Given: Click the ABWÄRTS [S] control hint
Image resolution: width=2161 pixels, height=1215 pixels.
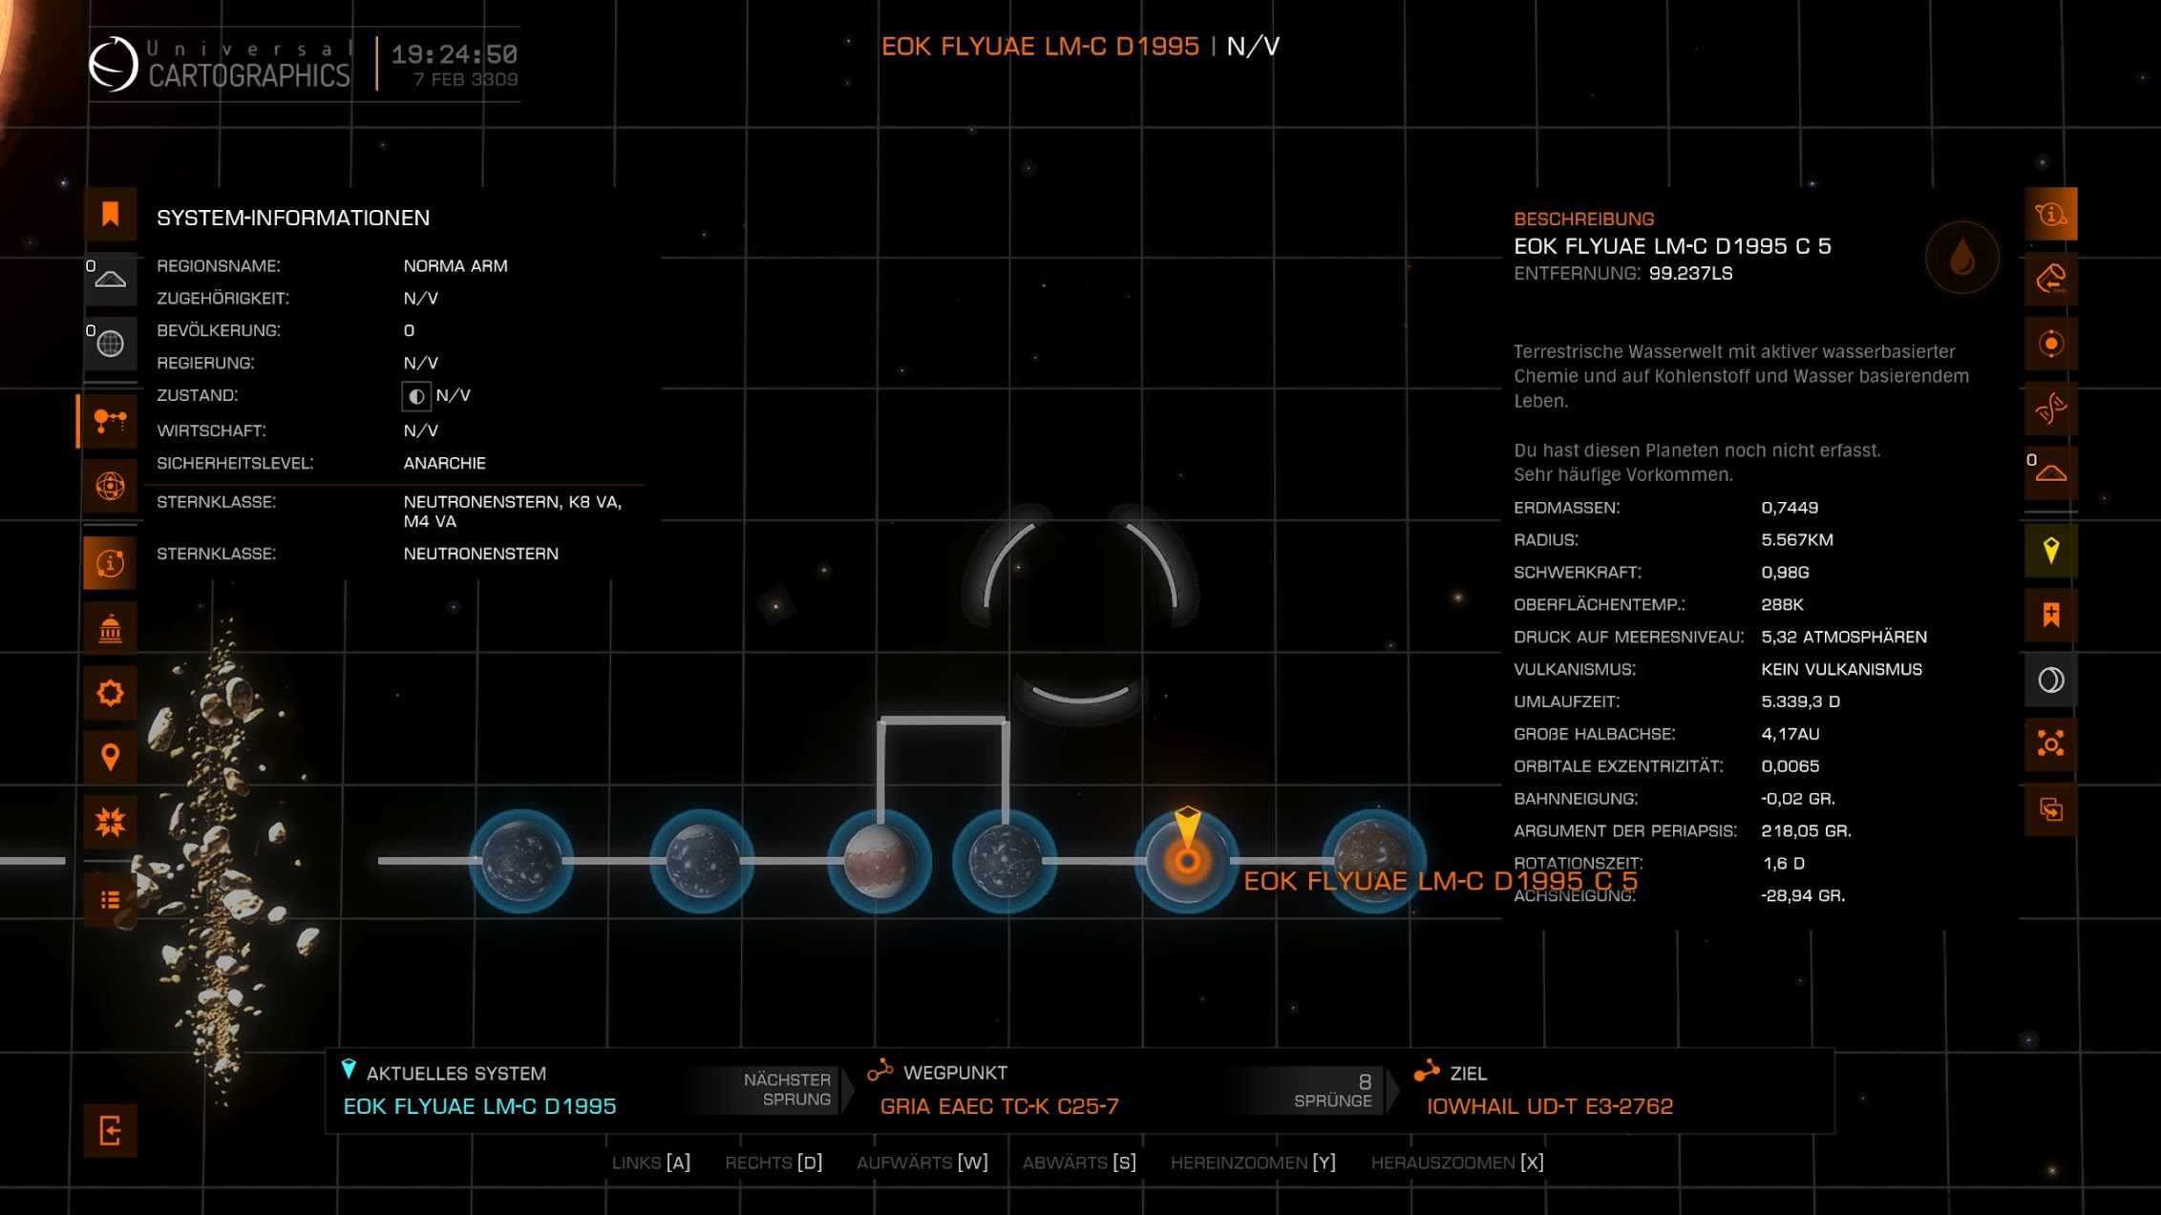Looking at the screenshot, I should click(x=1079, y=1163).
